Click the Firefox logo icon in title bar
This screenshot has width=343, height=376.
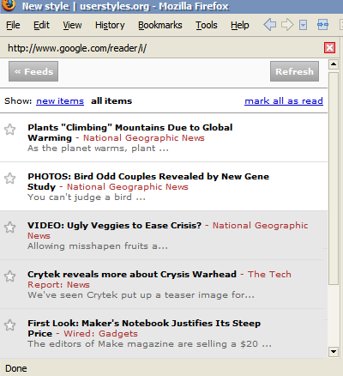pyautogui.click(x=9, y=5)
